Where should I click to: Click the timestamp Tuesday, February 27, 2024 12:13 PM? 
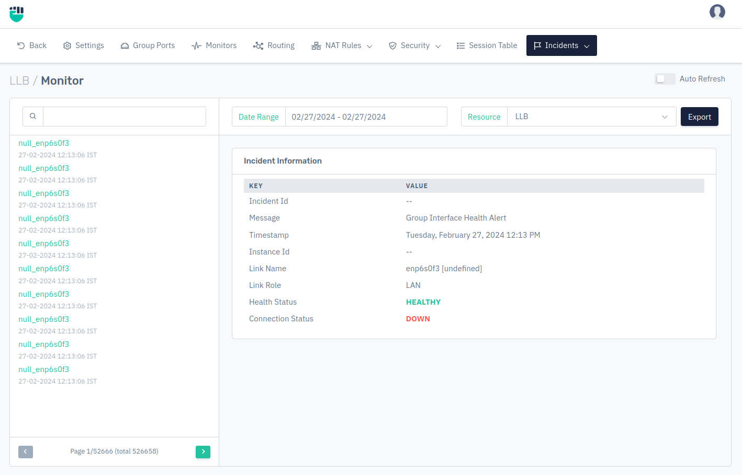tap(473, 235)
